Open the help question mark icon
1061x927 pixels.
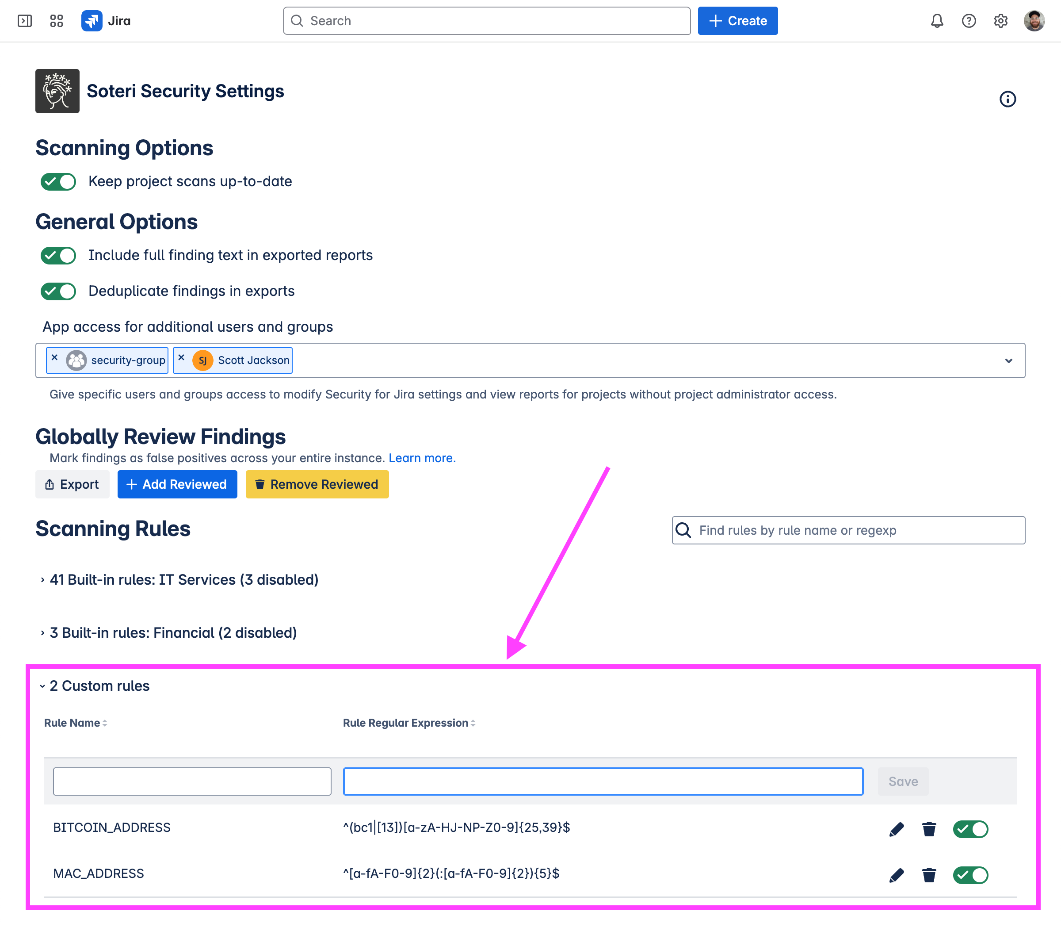click(969, 21)
